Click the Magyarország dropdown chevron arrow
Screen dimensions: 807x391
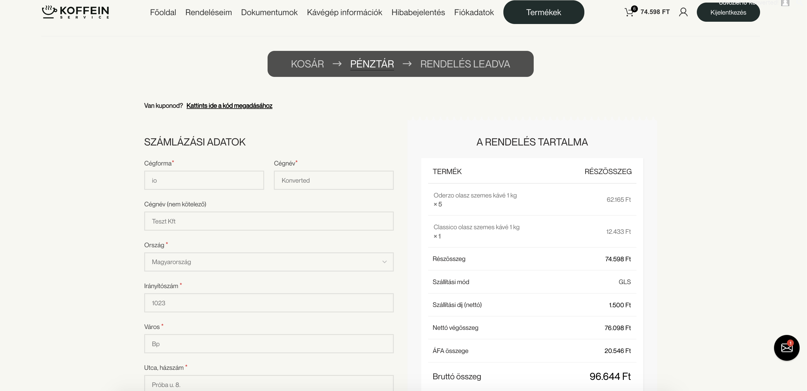click(384, 262)
